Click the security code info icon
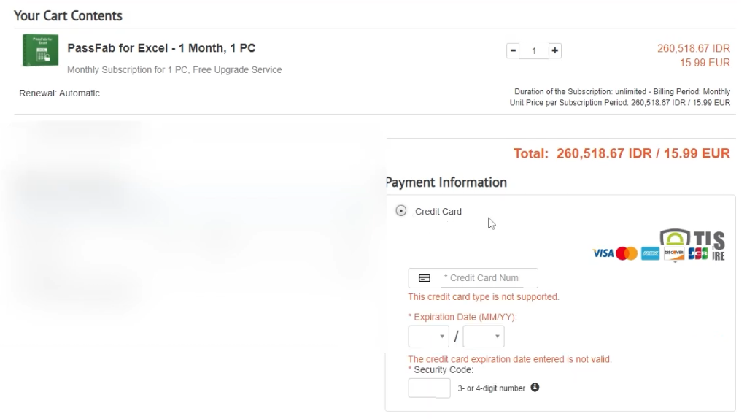 pos(535,388)
